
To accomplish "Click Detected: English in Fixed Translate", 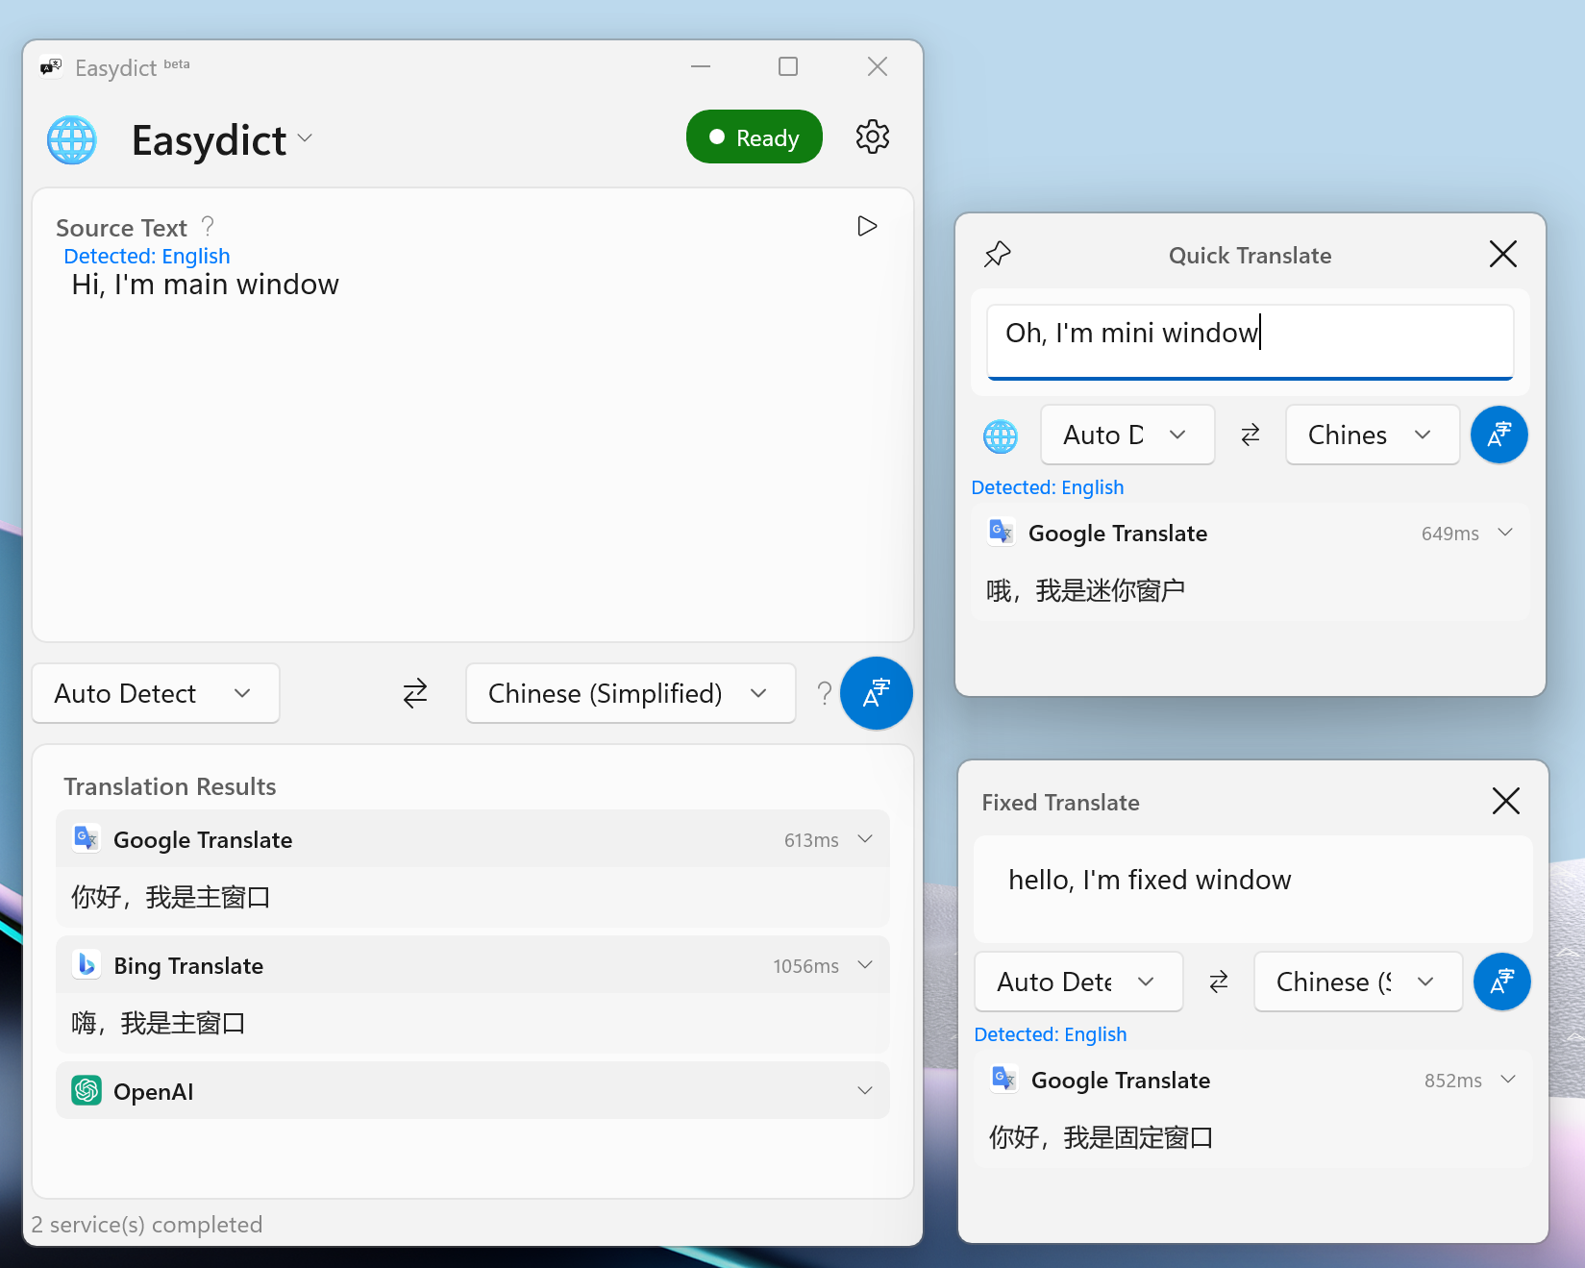I will pos(1051,1034).
